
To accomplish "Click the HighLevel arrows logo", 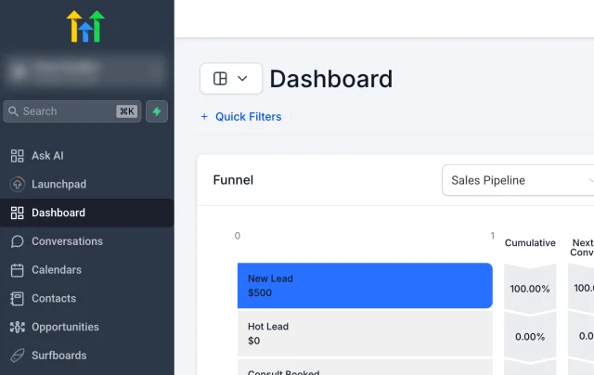I will (x=85, y=26).
